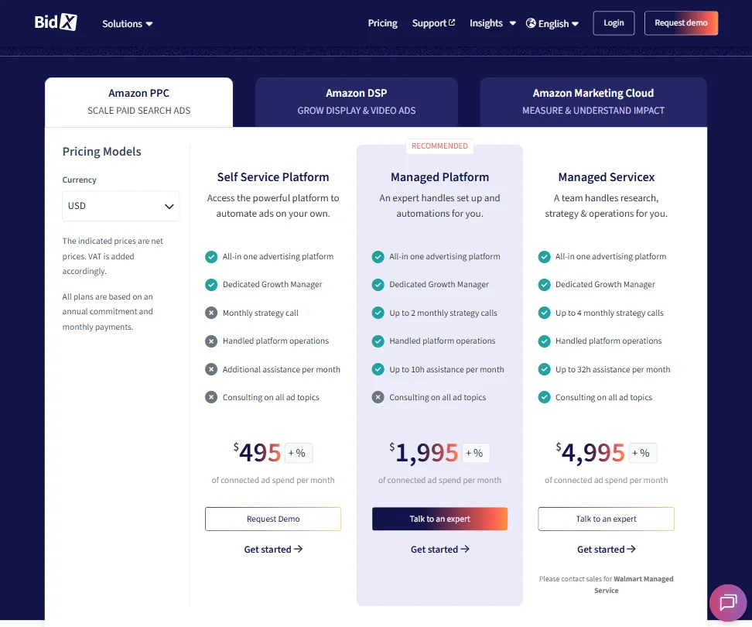This screenshot has width=752, height=627.
Task: Open the USD currency dropdown
Action: point(121,206)
